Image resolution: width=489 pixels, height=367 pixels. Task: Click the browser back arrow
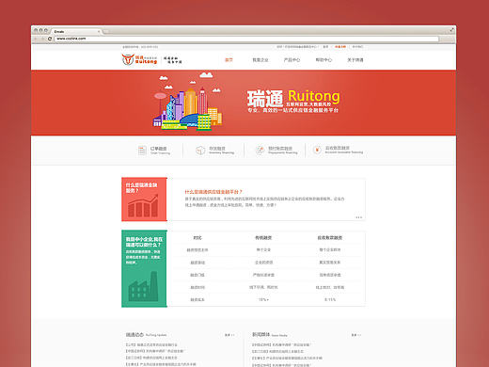tap(36, 39)
